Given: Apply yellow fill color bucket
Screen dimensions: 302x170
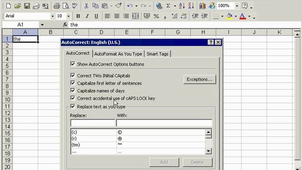Looking at the screenshot, I should point(229,16).
